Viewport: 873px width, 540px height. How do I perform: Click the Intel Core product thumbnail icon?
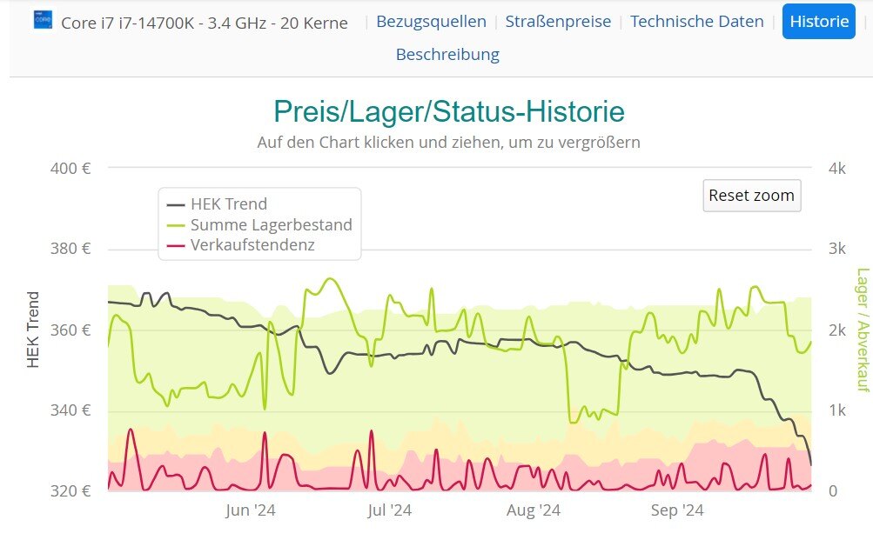coord(43,20)
